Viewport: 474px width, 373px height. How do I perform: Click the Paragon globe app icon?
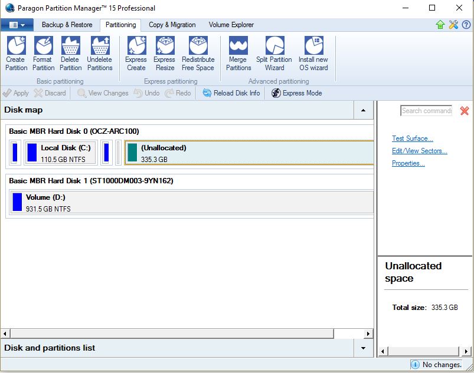click(9, 8)
